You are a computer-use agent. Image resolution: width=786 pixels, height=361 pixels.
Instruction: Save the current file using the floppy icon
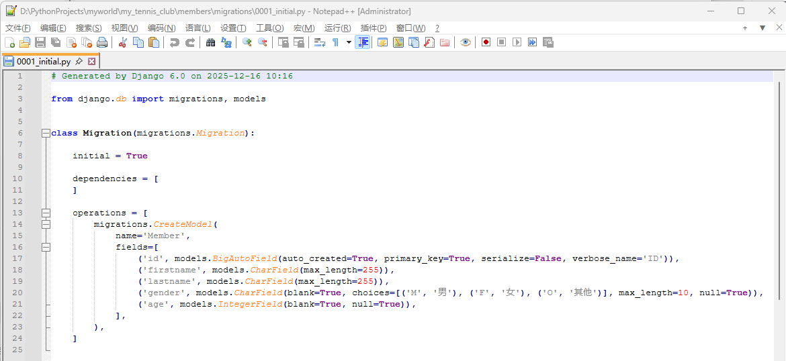pos(40,42)
